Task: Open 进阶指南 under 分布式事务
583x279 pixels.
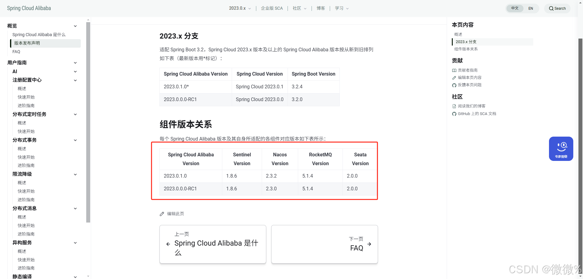Action: [26, 165]
